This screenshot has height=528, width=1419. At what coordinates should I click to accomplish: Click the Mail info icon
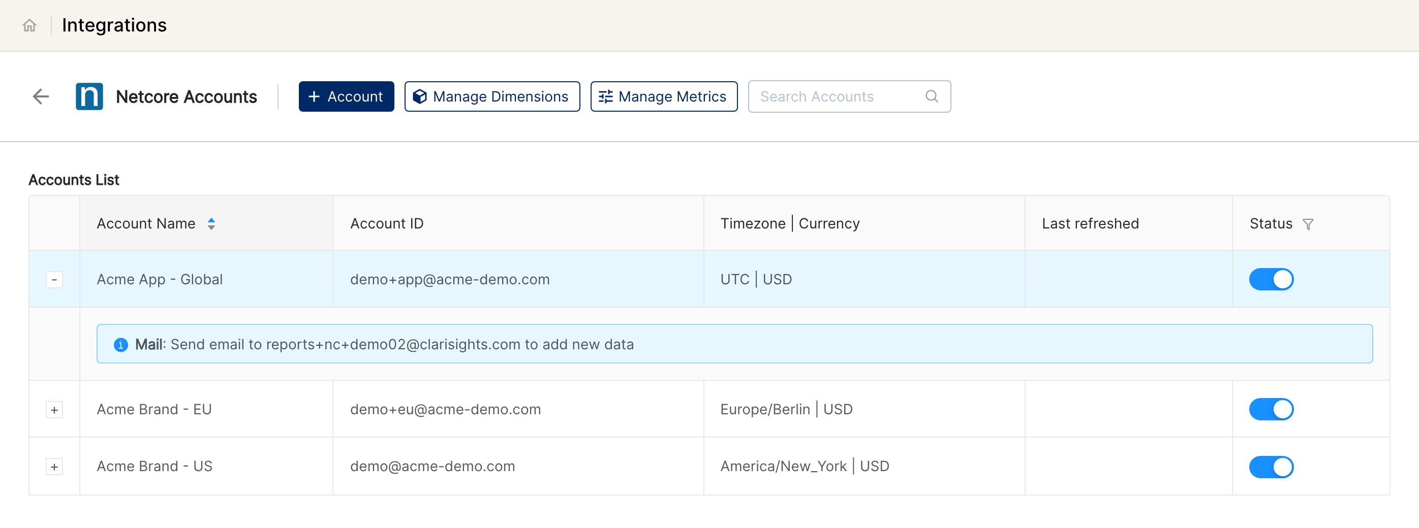tap(120, 345)
